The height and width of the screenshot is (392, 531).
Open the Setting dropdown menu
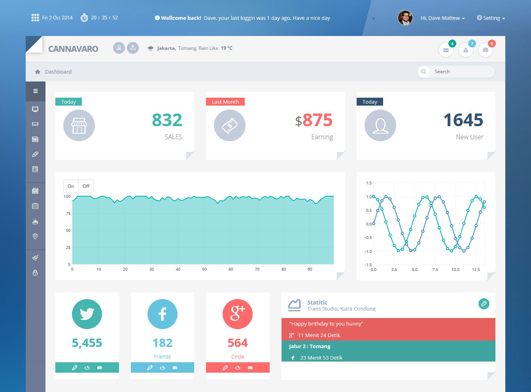coord(491,18)
